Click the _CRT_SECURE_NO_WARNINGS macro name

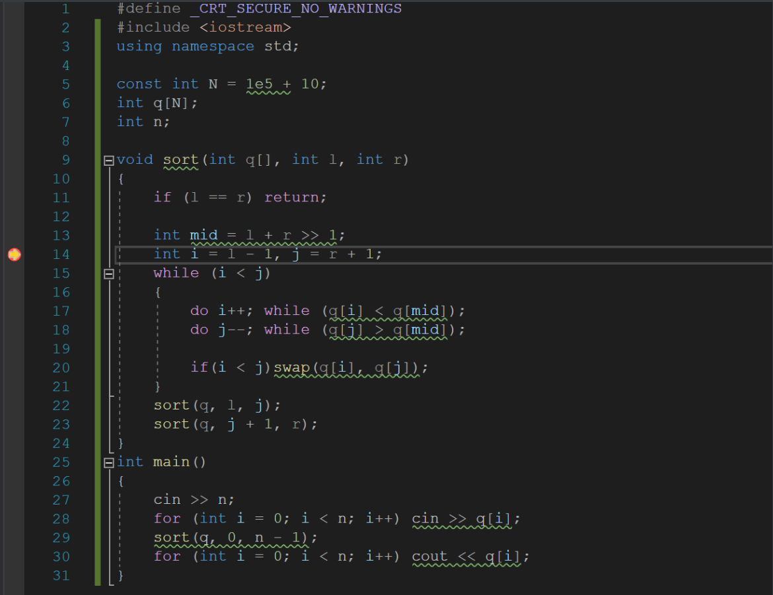tap(296, 9)
